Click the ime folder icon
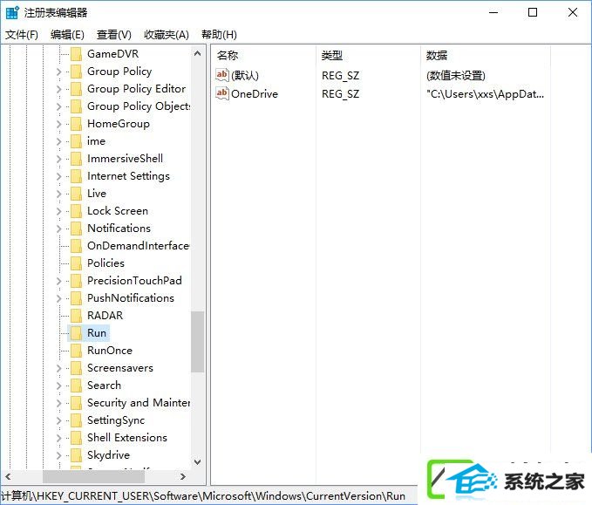Screen dimensions: 592x505 pos(76,141)
